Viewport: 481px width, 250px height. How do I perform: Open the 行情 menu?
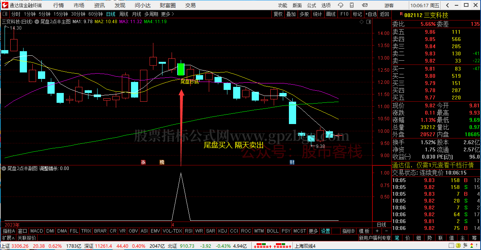[x=58, y=5]
